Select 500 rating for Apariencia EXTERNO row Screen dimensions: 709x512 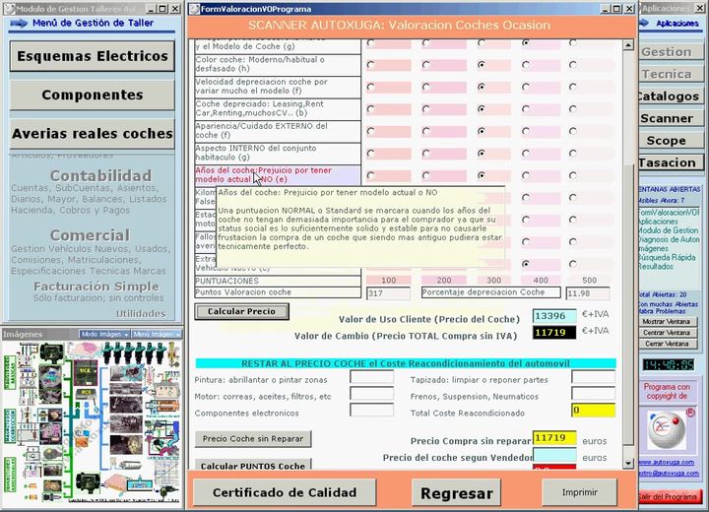[573, 131]
